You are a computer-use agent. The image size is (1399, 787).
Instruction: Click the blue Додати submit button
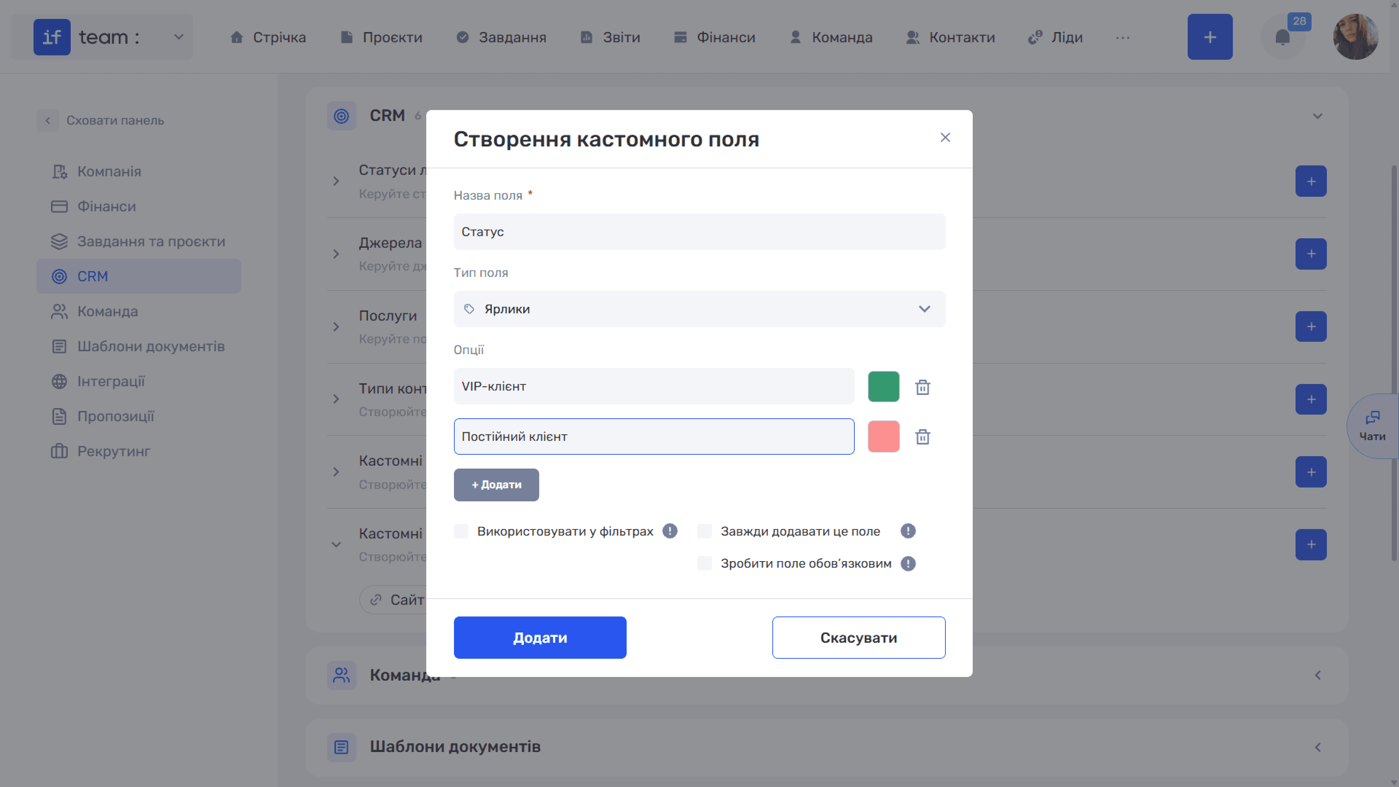(x=540, y=638)
